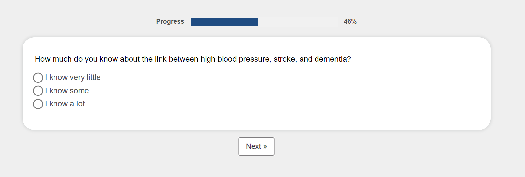Choose the "I know some" radio option
This screenshot has height=177, width=525.
click(38, 91)
